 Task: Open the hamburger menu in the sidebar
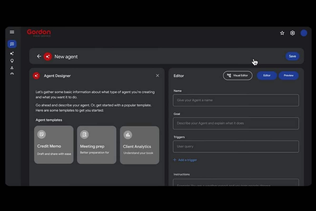[x=12, y=32]
